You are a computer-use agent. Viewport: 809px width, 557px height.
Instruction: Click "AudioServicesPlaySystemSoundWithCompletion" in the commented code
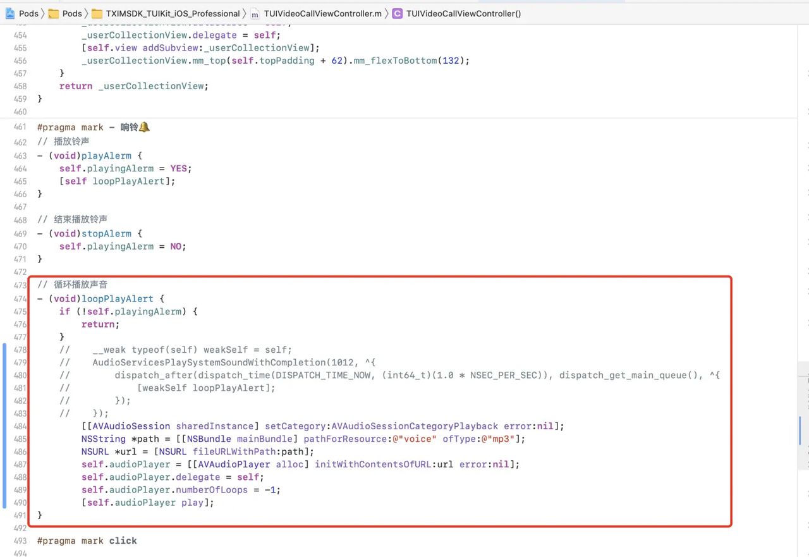pyautogui.click(x=209, y=362)
